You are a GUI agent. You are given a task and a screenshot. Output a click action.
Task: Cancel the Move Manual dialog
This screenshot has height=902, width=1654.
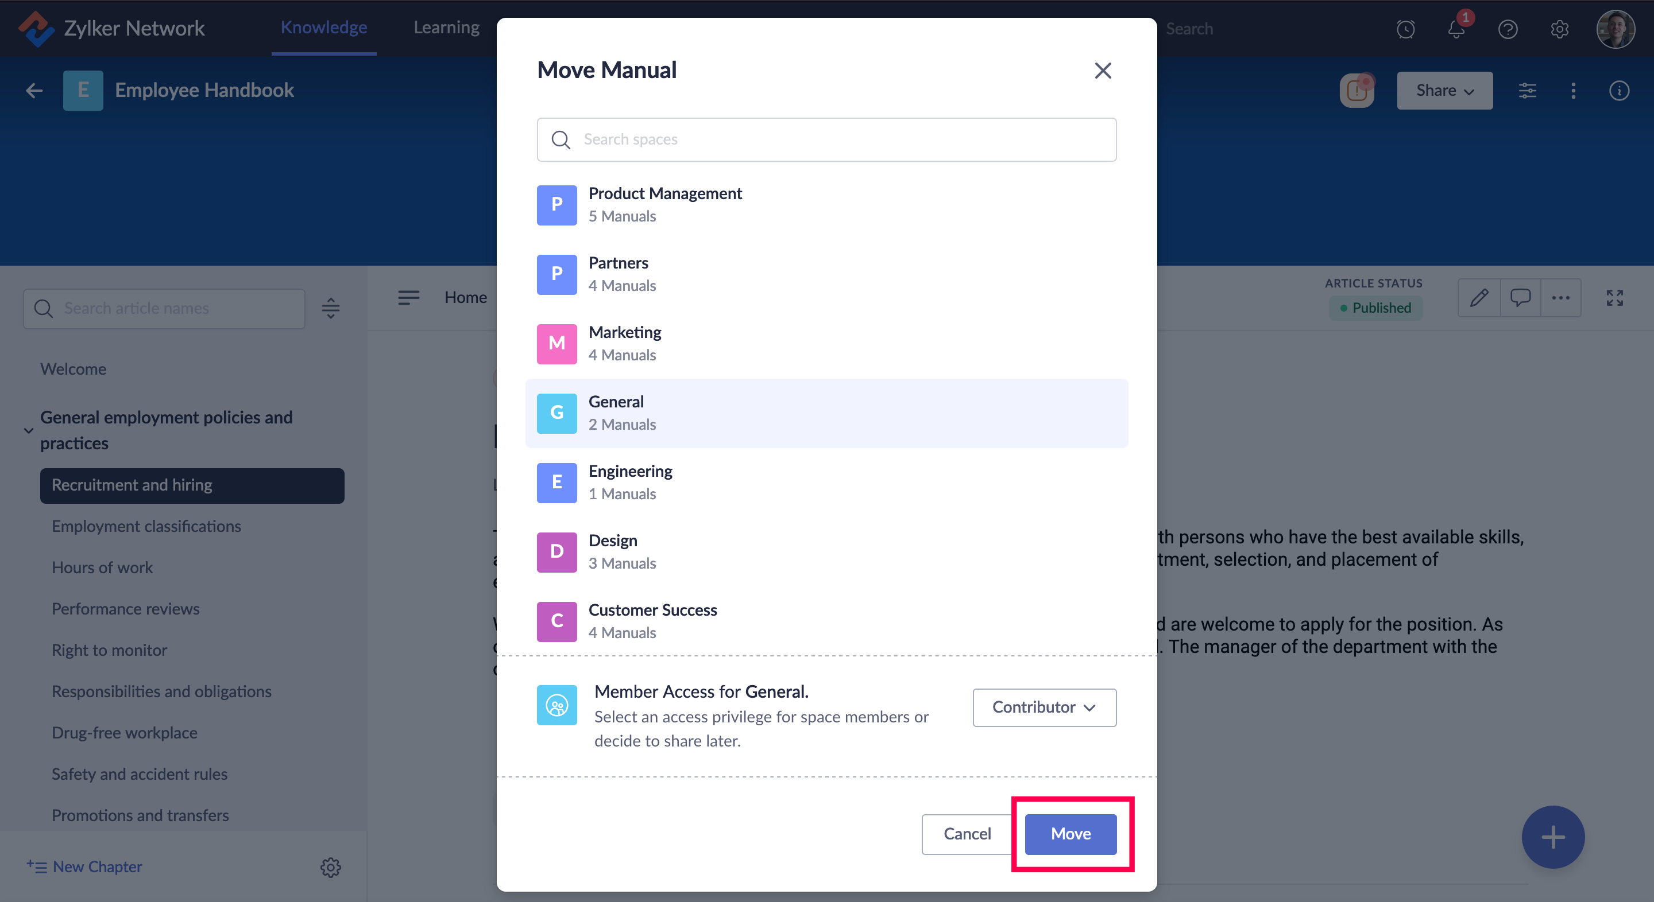point(967,833)
